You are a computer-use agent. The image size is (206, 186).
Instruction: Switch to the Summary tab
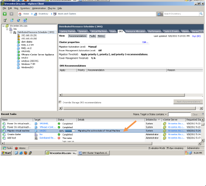[x=83, y=31]
